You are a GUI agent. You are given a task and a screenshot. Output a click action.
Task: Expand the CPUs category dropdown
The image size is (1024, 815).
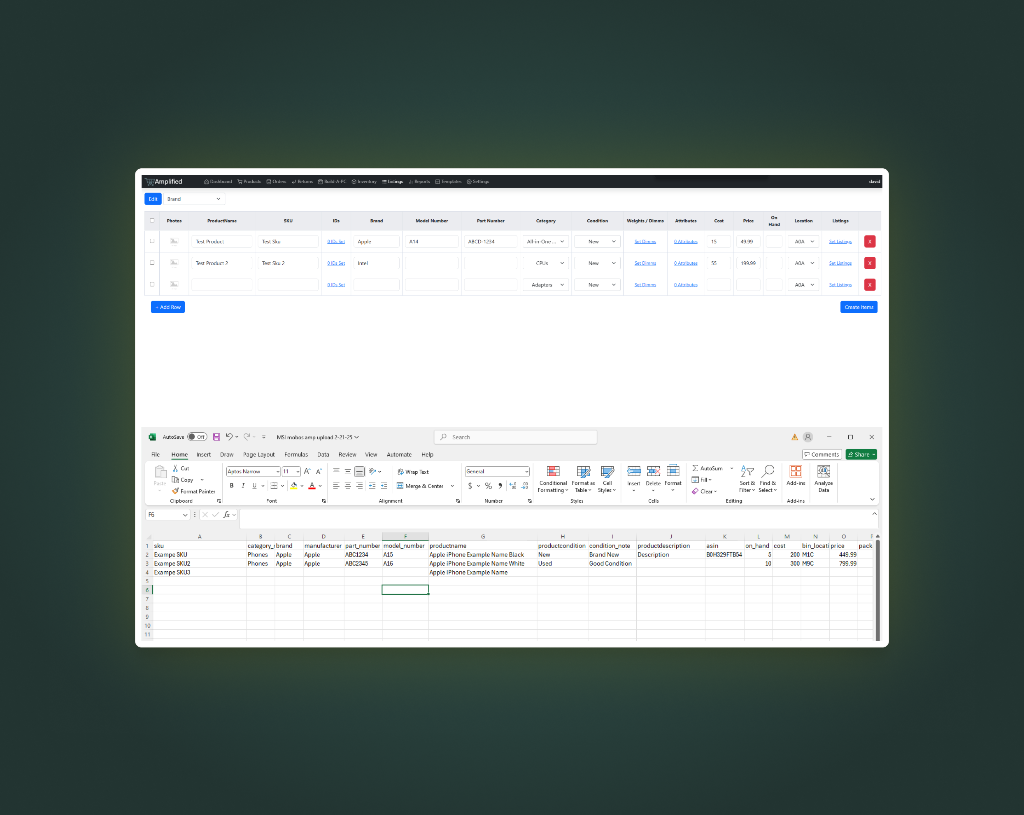[x=545, y=263]
